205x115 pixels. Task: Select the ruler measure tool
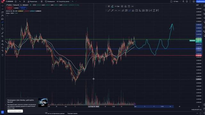pyautogui.click(x=3, y=33)
